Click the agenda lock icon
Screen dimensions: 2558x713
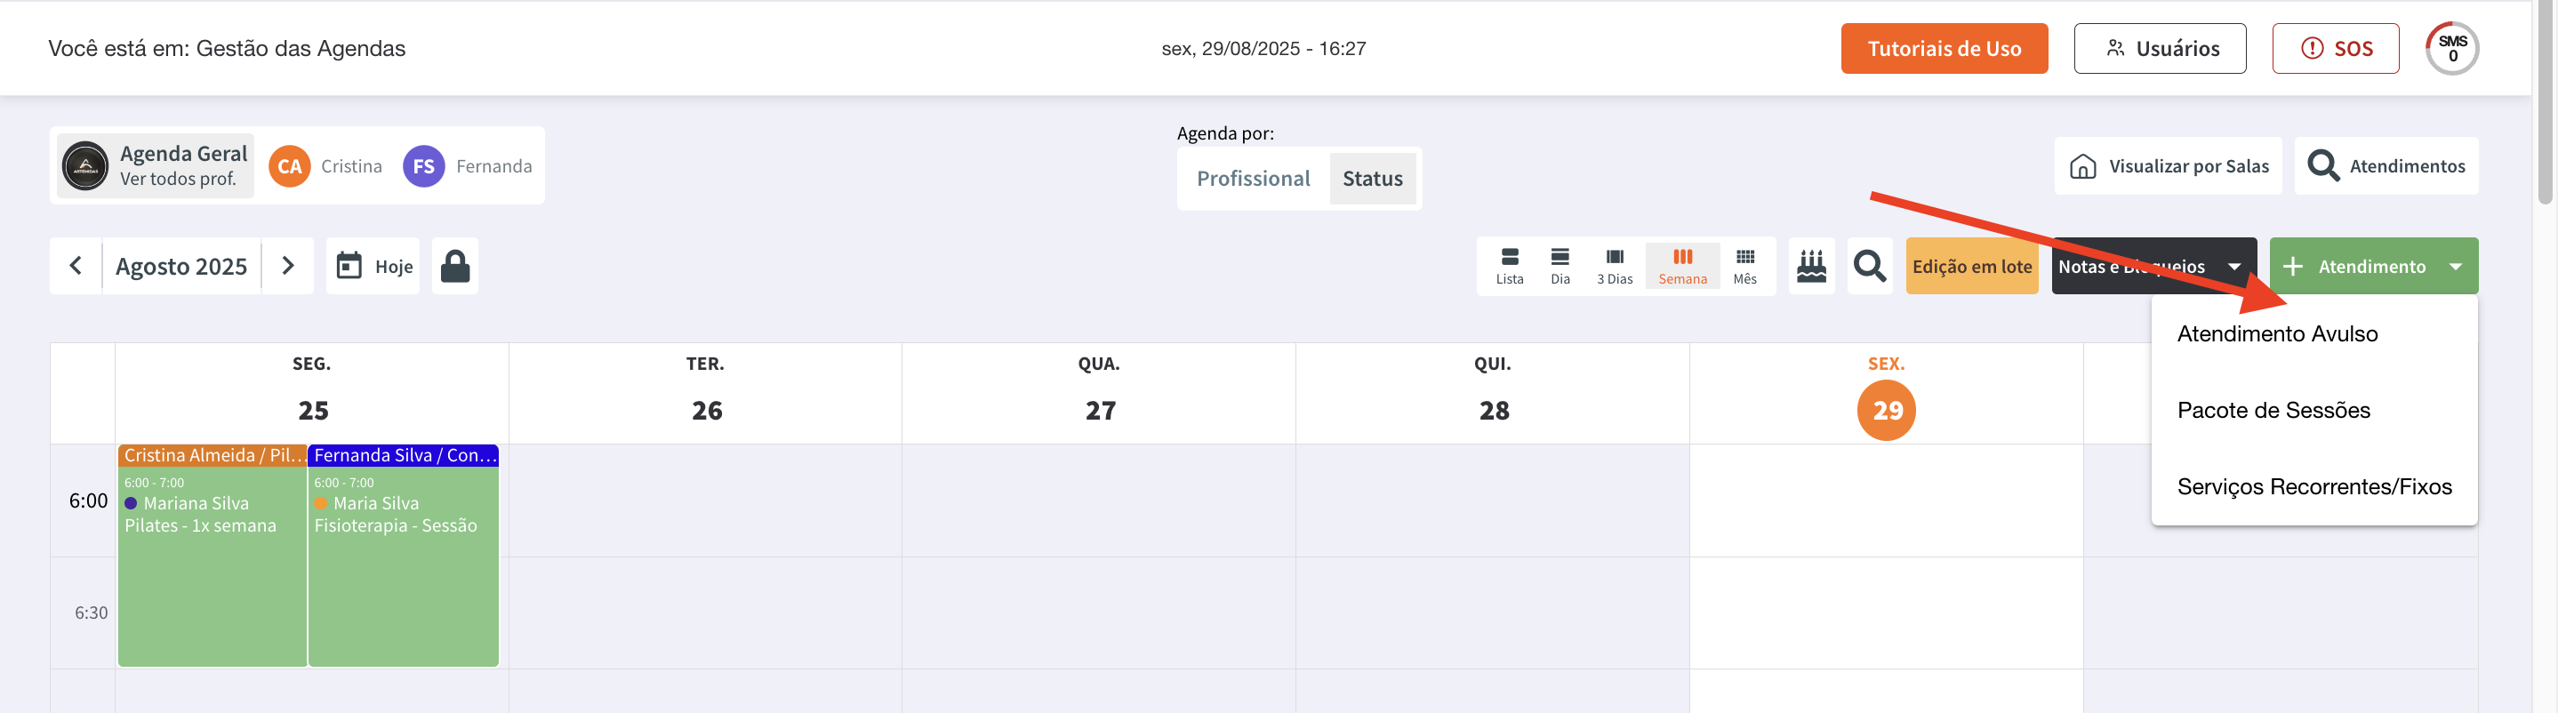tap(455, 266)
